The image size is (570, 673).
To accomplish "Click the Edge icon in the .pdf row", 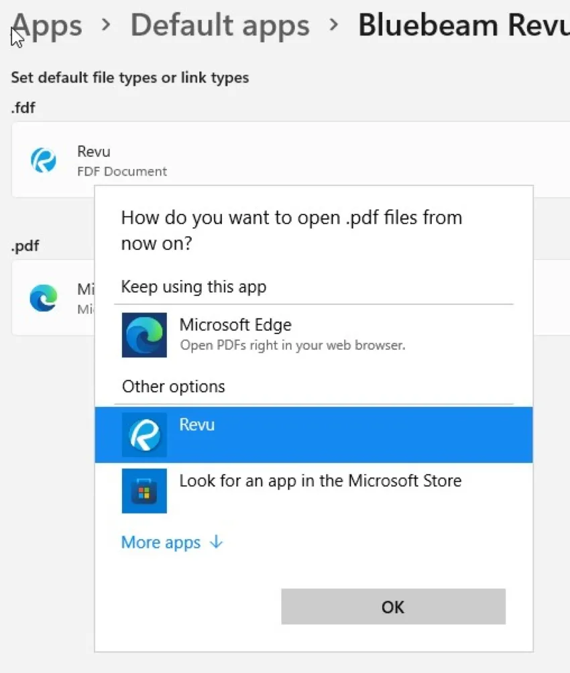I will [x=44, y=298].
